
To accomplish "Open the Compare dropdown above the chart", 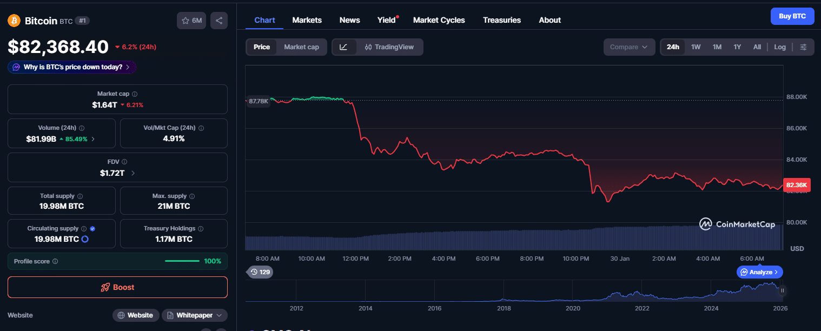I will [629, 47].
